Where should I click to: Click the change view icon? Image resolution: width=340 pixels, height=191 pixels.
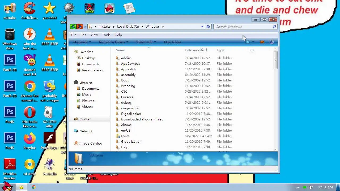[x=248, y=42]
